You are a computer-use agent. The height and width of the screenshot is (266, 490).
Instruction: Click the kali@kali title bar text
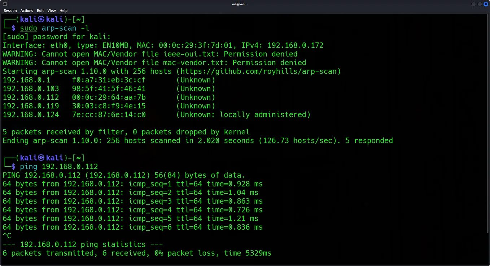coord(240,4)
